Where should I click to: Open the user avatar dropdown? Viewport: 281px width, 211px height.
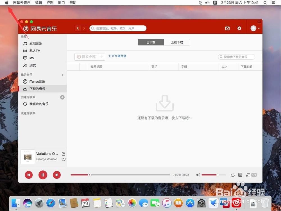(255, 28)
